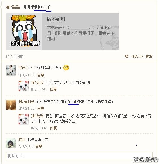Open 滥好人 user avatar

click(x=11, y=70)
